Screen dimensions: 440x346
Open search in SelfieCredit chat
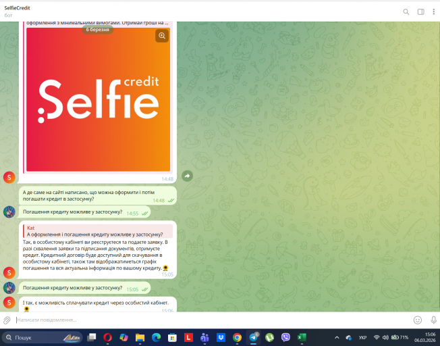pyautogui.click(x=406, y=11)
